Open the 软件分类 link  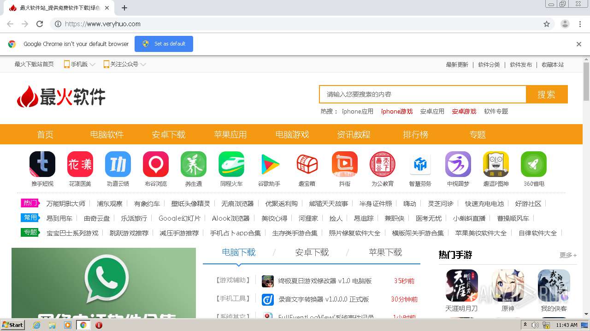(x=489, y=65)
